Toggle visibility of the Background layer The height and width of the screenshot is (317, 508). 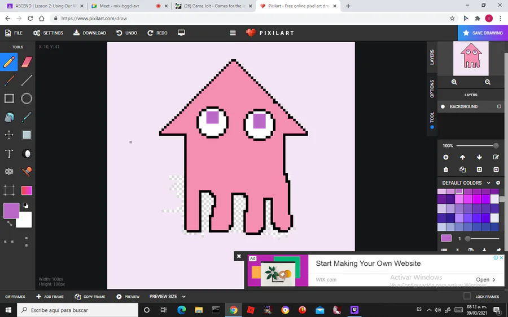[443, 106]
